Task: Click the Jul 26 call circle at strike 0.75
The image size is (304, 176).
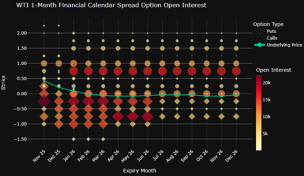Action: click(x=162, y=71)
